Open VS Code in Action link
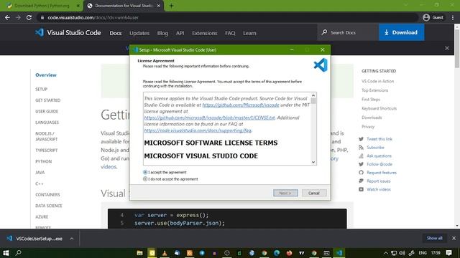This screenshot has height=258, width=460. (377, 81)
